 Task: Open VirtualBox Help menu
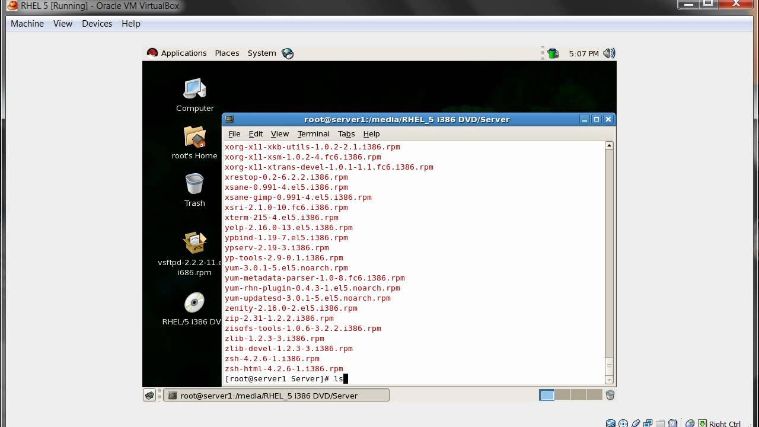(x=131, y=24)
